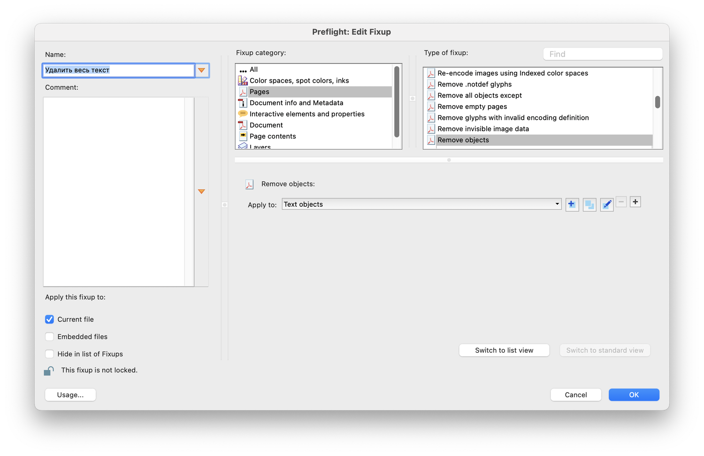Click the icon beside Remove all objects except
Viewport: 704px width, 456px height.
click(431, 95)
